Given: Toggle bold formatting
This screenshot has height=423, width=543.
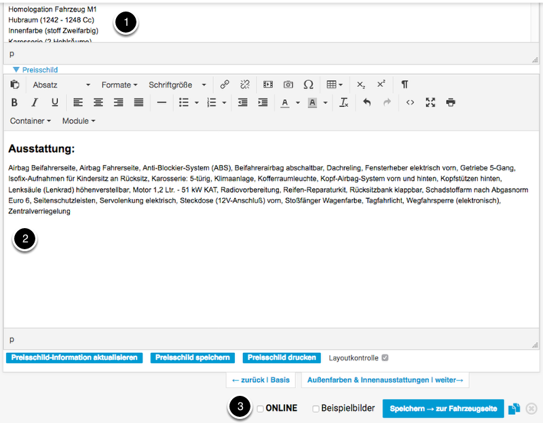Looking at the screenshot, I should (14, 103).
